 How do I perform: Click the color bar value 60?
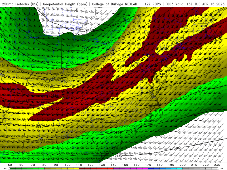click(22, 165)
